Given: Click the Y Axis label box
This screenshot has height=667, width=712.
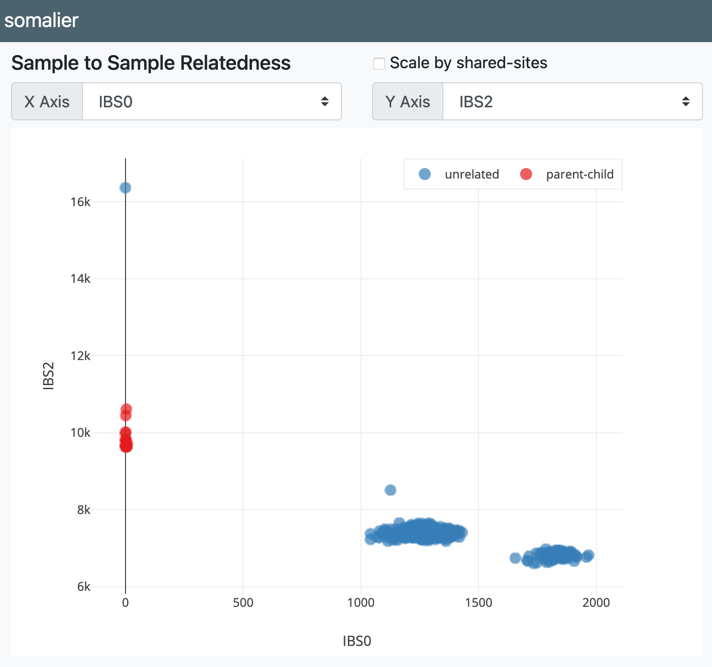Looking at the screenshot, I should coord(408,101).
